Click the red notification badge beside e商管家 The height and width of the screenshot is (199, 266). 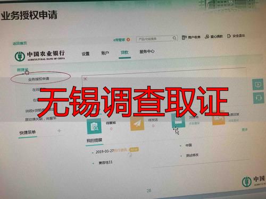click(128, 40)
